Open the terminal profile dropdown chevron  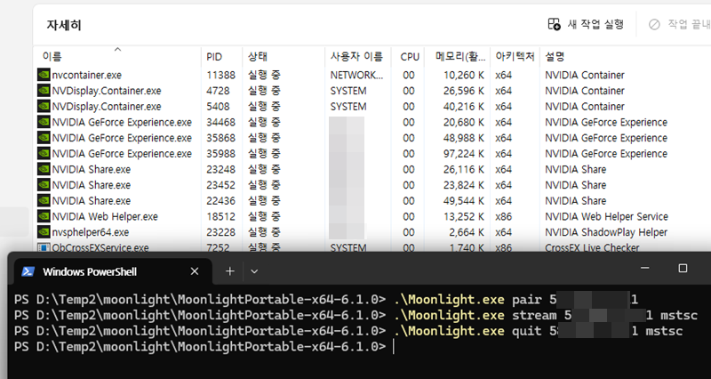coord(254,271)
